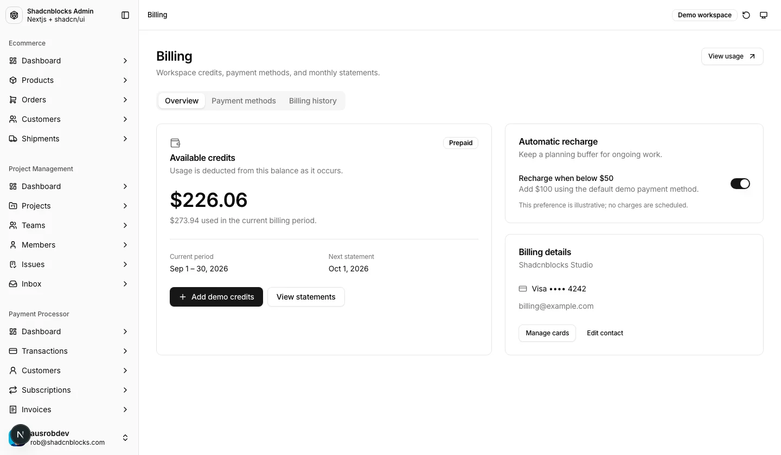Select the Overview tab
The width and height of the screenshot is (781, 455).
(182, 101)
